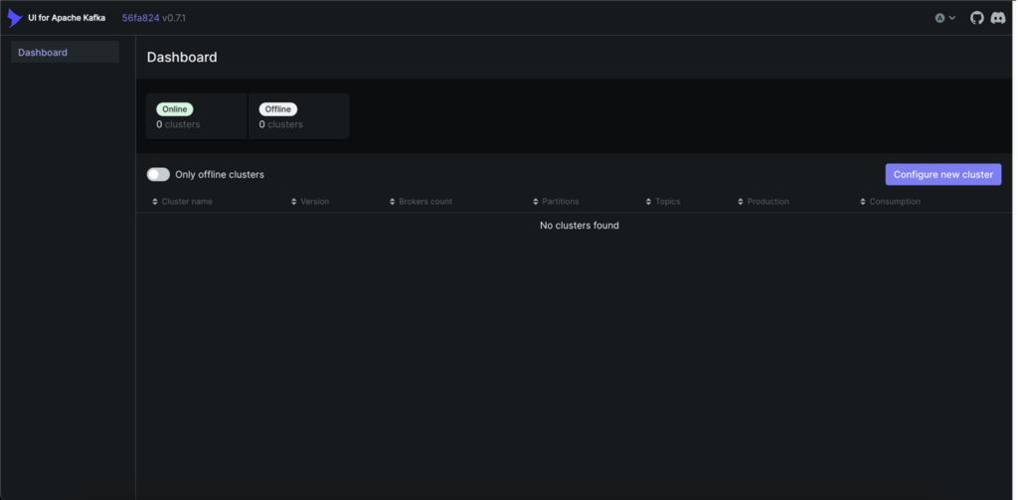Click Configure new cluster button
This screenshot has width=1018, height=500.
click(942, 174)
